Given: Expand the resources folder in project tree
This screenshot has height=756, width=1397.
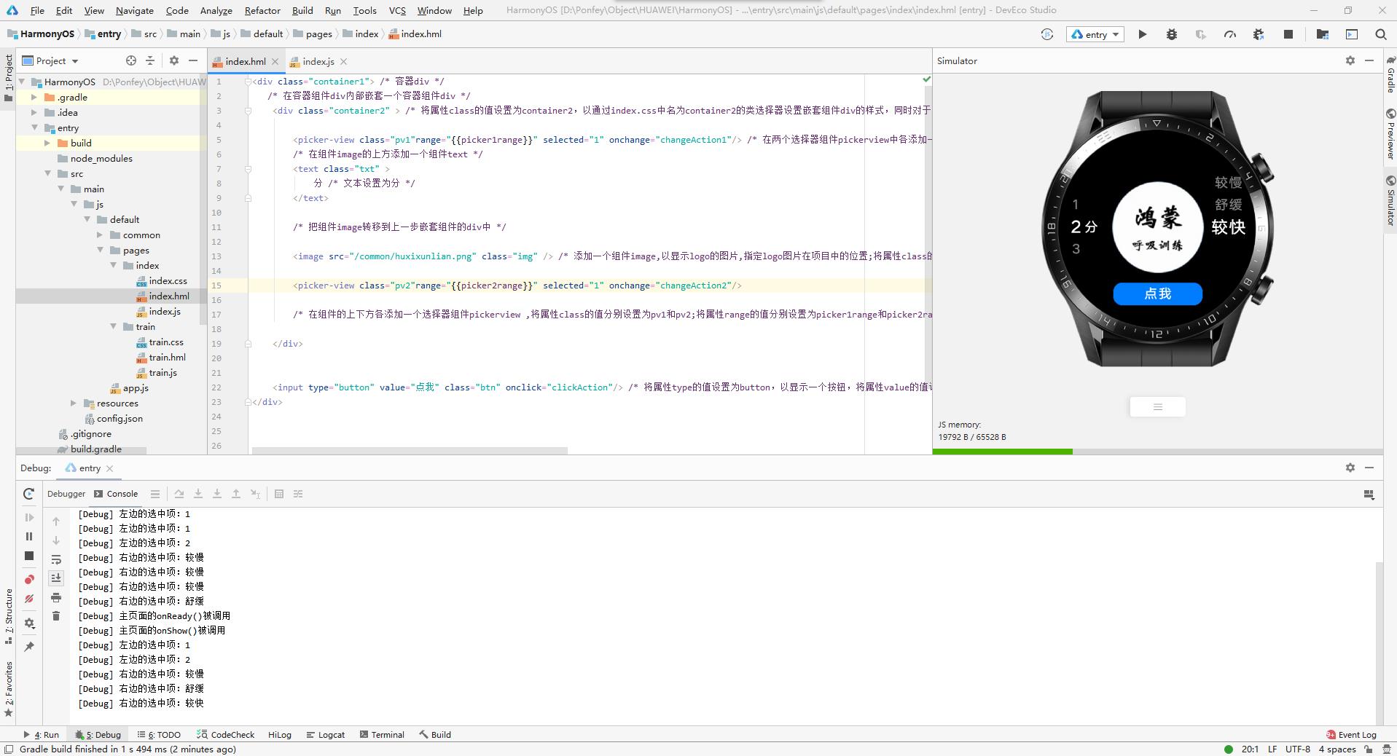Looking at the screenshot, I should pyautogui.click(x=74, y=403).
